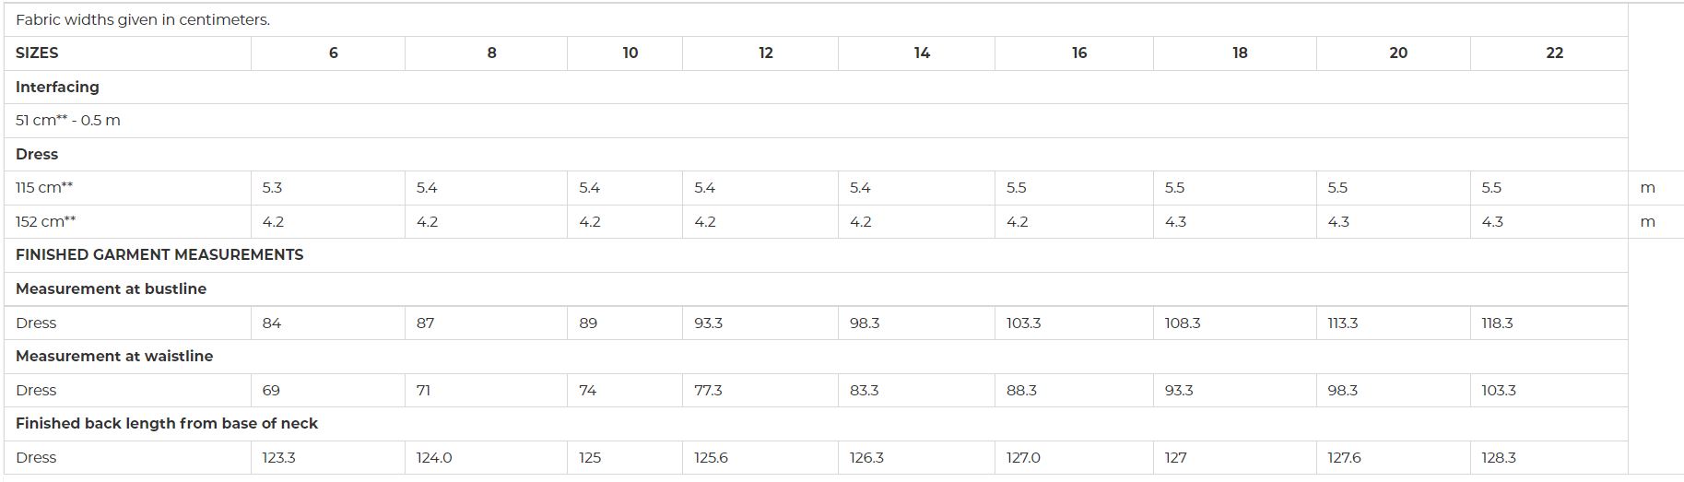Click the Measurement at bustline heading
The height and width of the screenshot is (482, 1684).
click(x=111, y=289)
